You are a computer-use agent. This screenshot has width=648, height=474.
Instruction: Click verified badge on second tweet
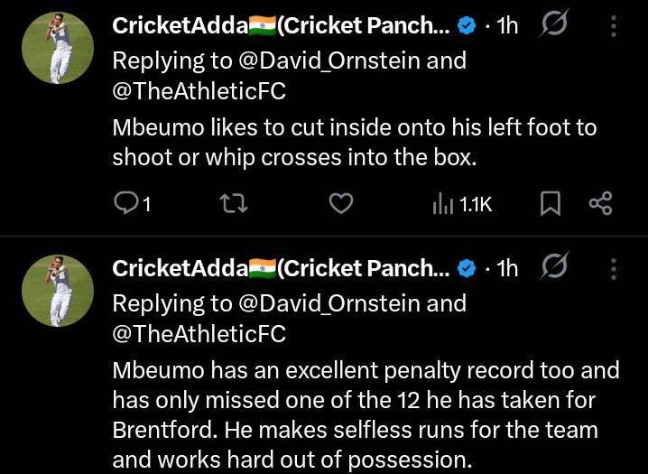click(x=467, y=268)
